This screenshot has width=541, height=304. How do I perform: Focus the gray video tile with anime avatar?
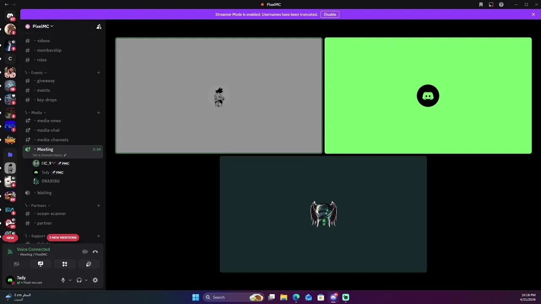(219, 95)
